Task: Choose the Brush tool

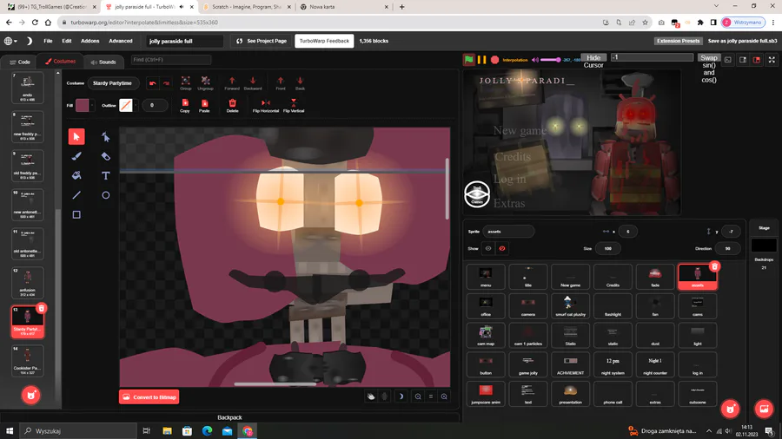Action: (76, 156)
